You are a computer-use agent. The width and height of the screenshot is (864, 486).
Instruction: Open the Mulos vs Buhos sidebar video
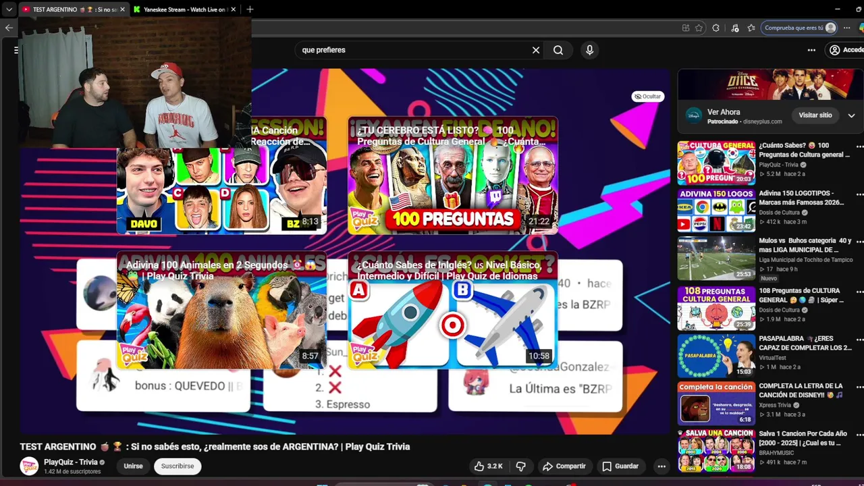(x=716, y=259)
